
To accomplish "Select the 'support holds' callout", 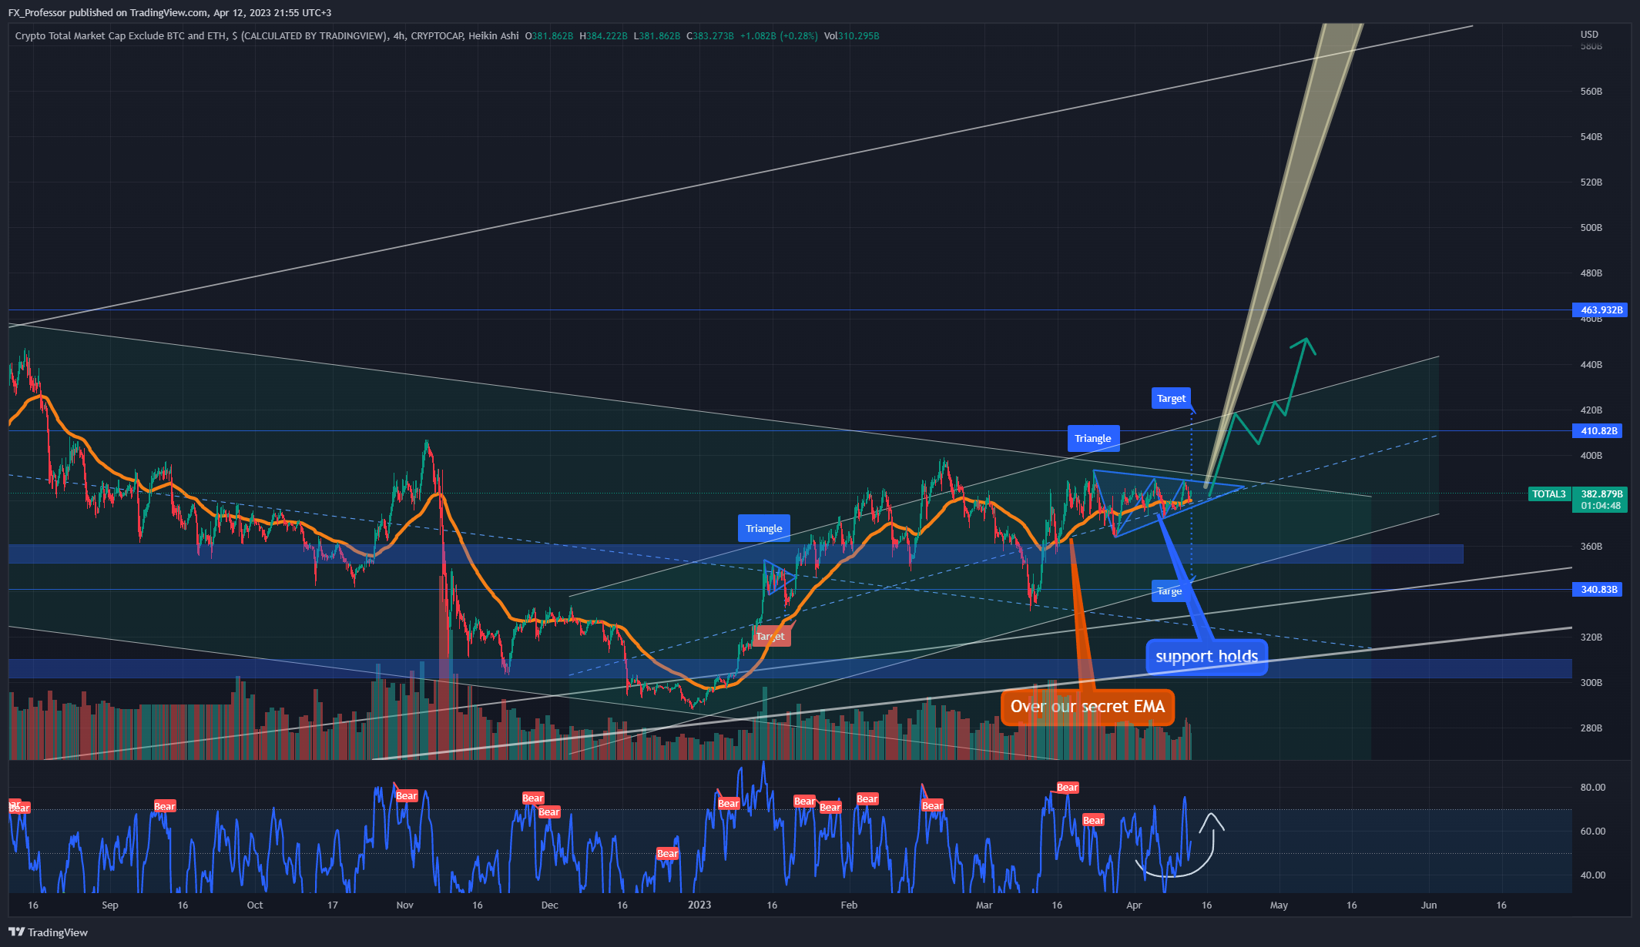I will (1206, 657).
